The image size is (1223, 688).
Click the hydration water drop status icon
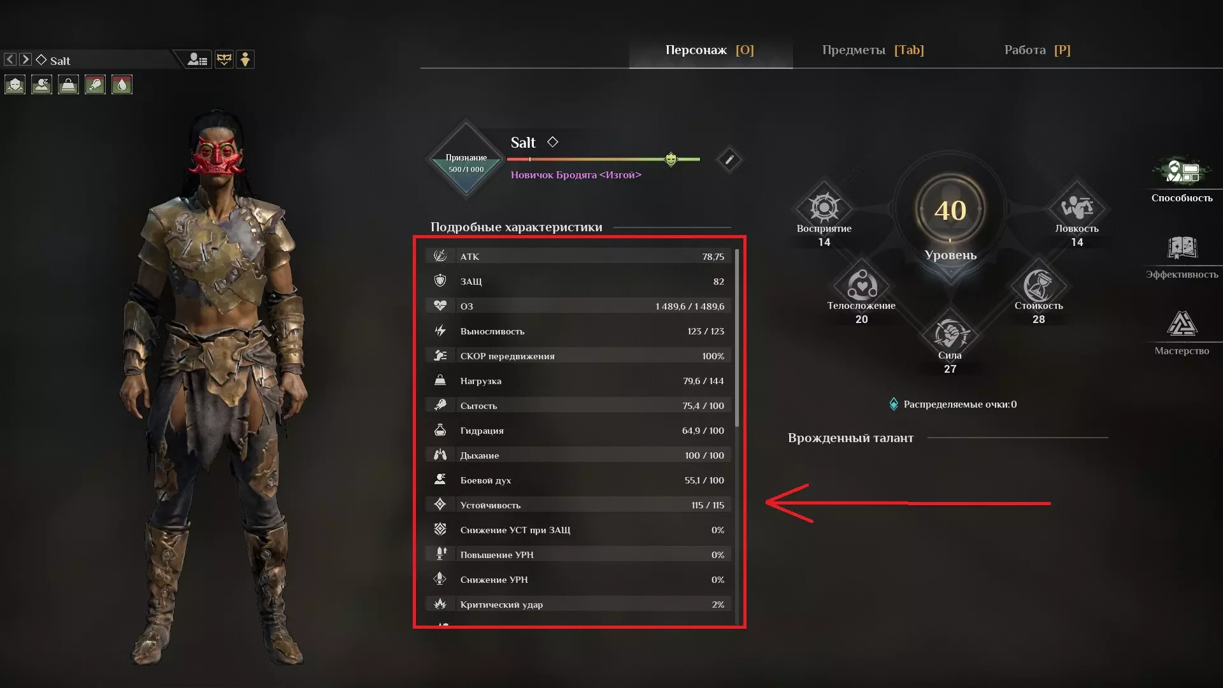pos(122,85)
